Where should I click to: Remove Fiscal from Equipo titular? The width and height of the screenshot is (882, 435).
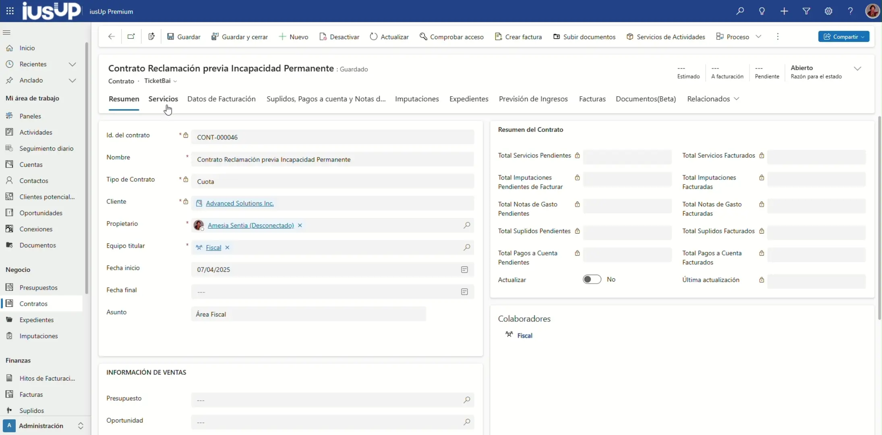coord(228,247)
